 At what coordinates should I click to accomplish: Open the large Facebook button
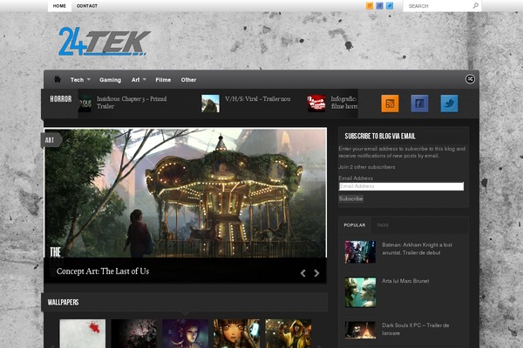[419, 104]
